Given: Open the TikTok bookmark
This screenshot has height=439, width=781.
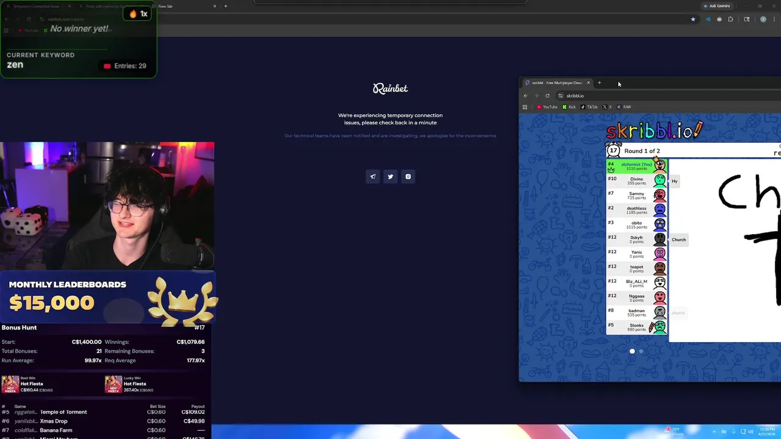Looking at the screenshot, I should point(589,107).
